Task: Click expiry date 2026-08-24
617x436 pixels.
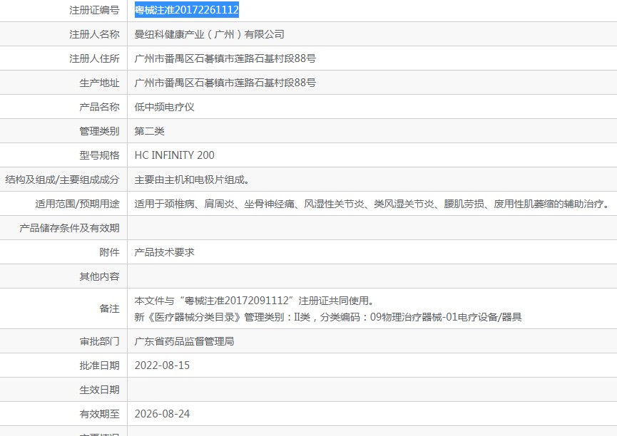Action: coord(162,414)
